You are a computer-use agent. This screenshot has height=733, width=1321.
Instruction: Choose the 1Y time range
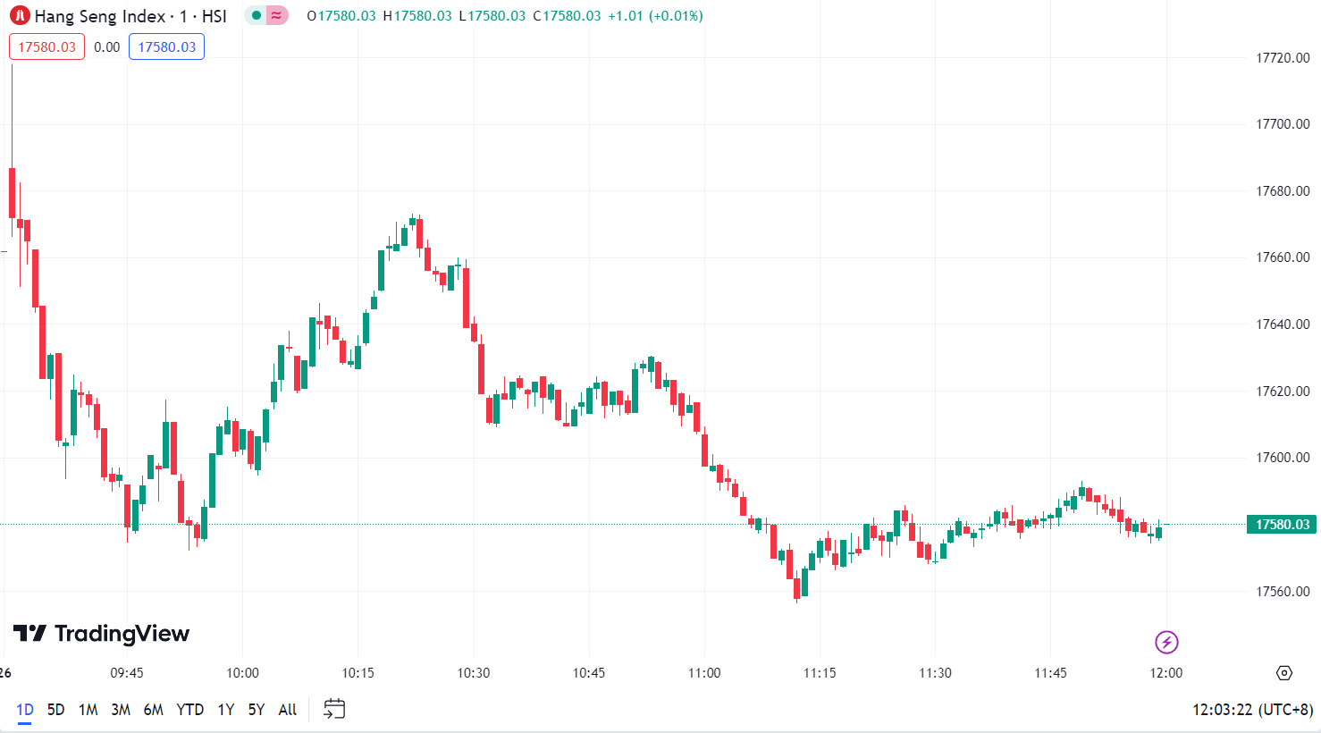(x=226, y=710)
